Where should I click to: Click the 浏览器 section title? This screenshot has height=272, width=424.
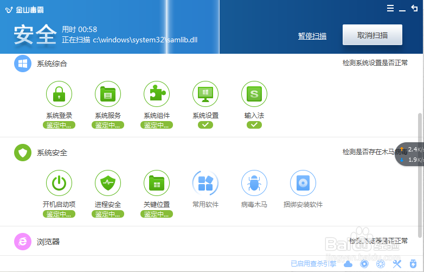(x=48, y=242)
